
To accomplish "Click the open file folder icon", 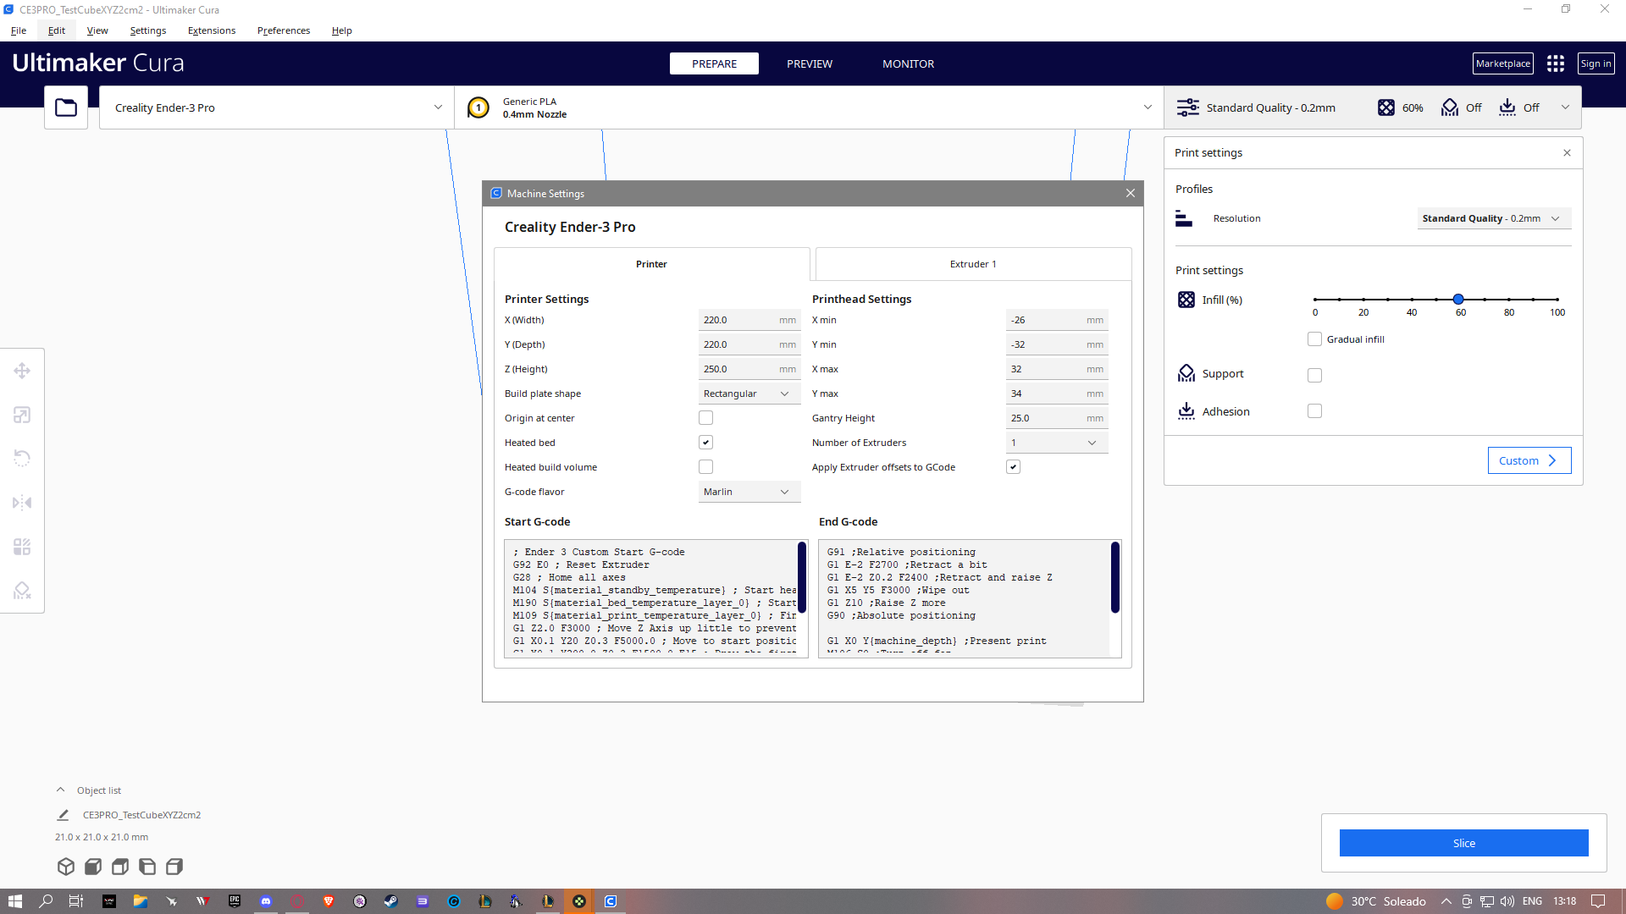I will click(66, 107).
